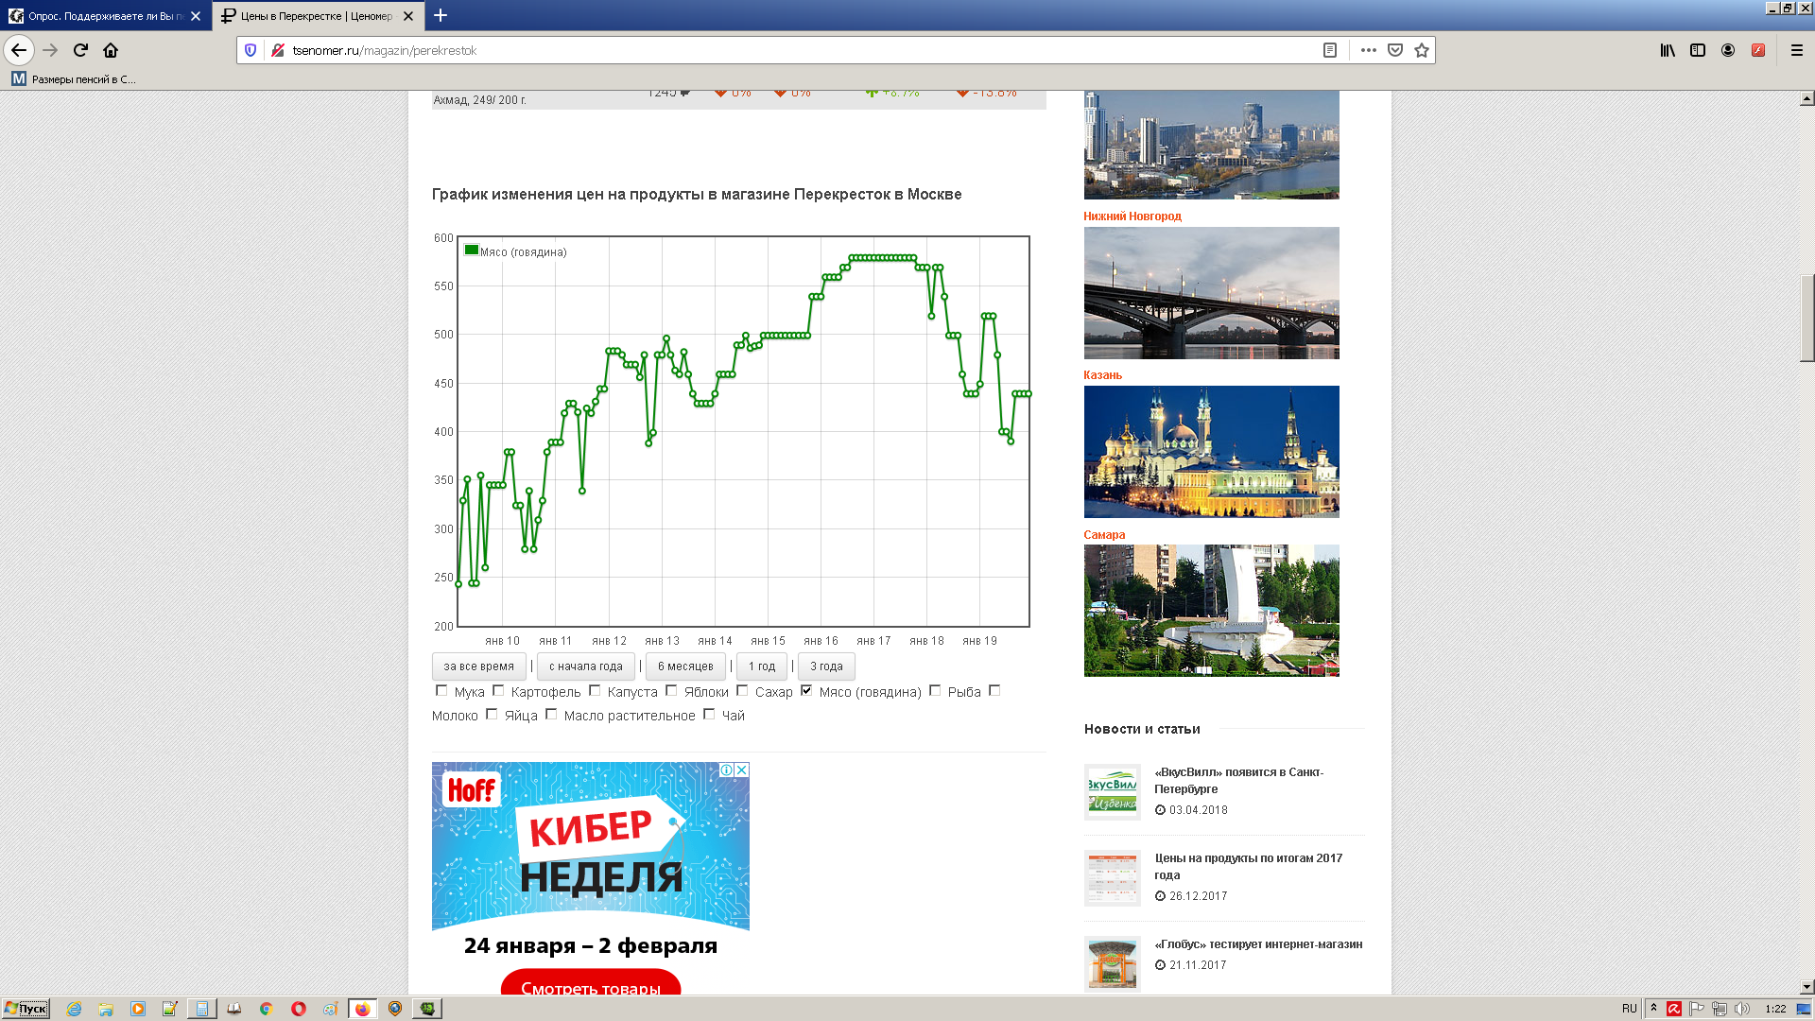This screenshot has height=1021, width=1815.
Task: Open Paint from the taskbar
Action: click(330, 1009)
